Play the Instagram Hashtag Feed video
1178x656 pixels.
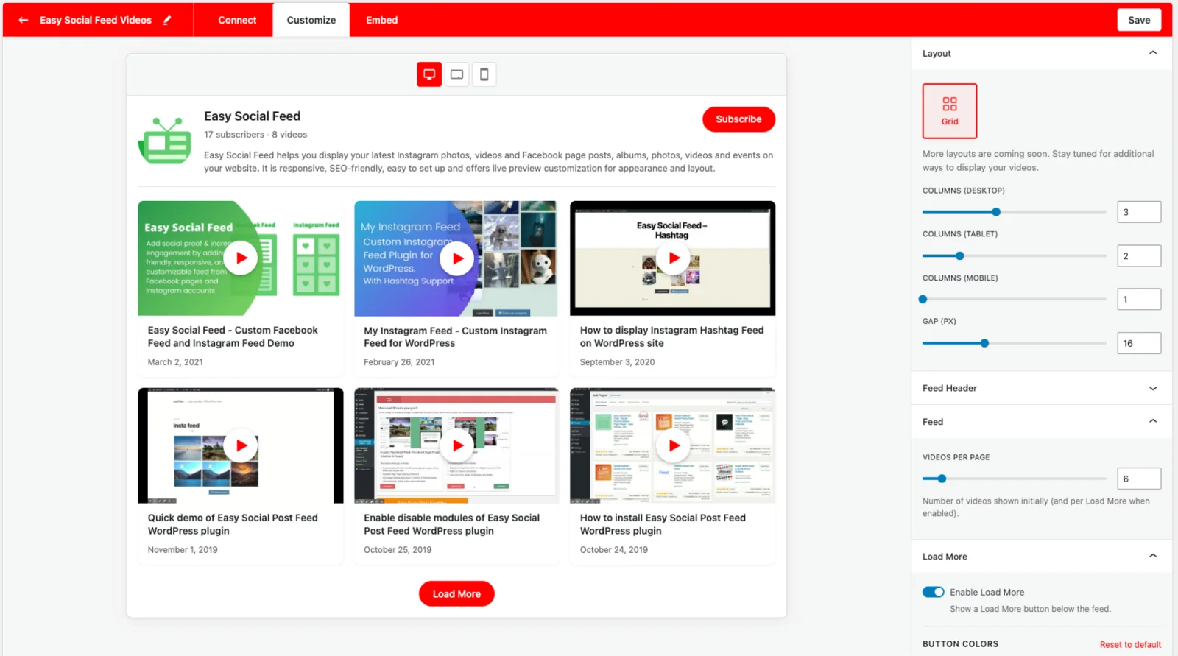coord(673,258)
